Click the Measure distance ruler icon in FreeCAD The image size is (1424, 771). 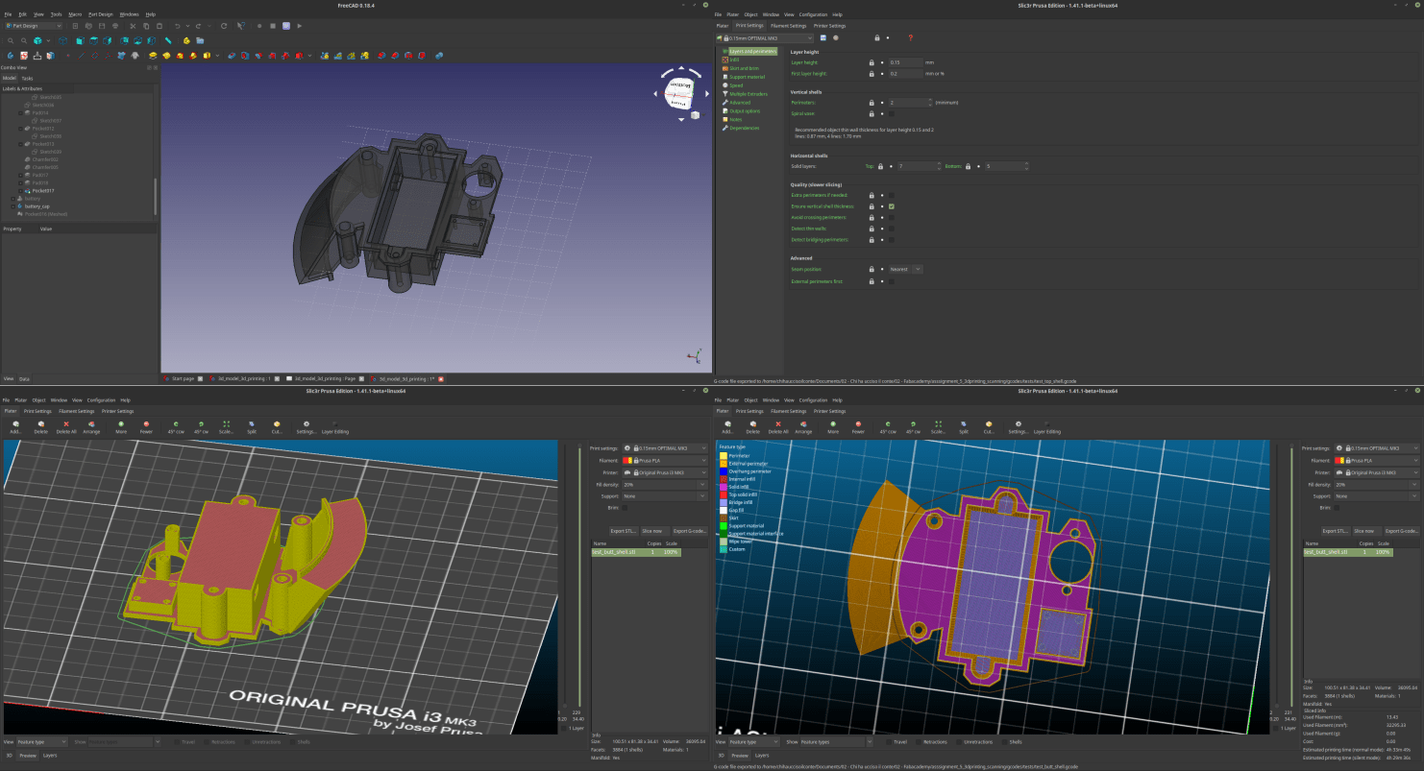click(x=168, y=40)
